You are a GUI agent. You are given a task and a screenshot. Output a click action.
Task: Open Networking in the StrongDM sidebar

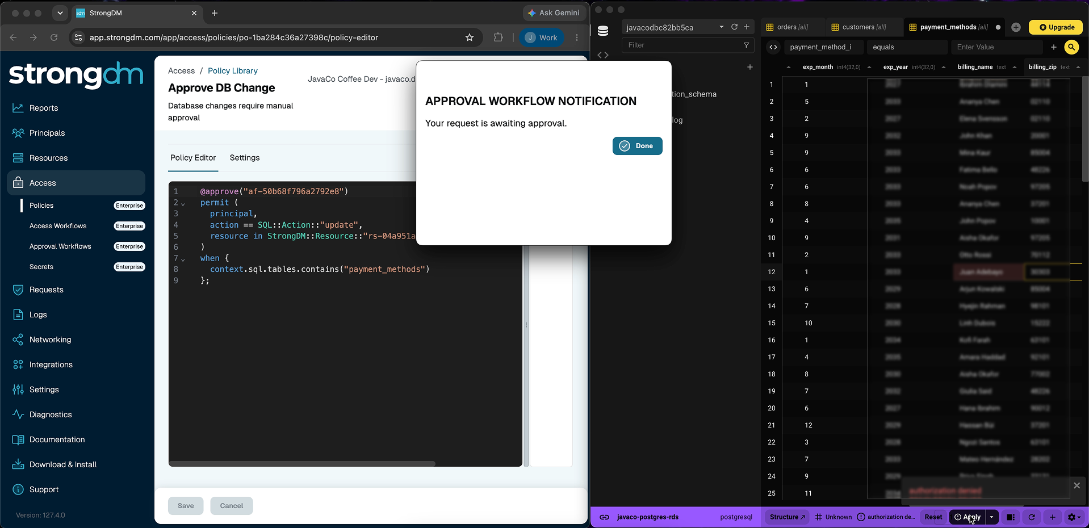point(50,340)
